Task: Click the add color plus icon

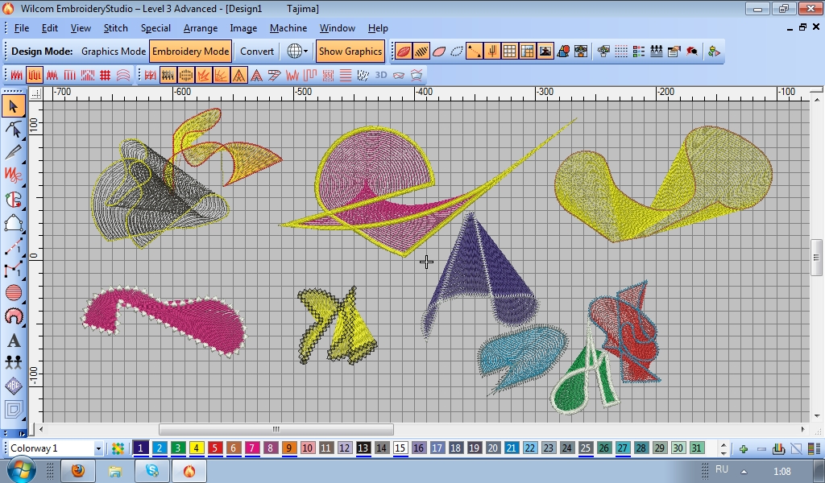Action: 743,448
